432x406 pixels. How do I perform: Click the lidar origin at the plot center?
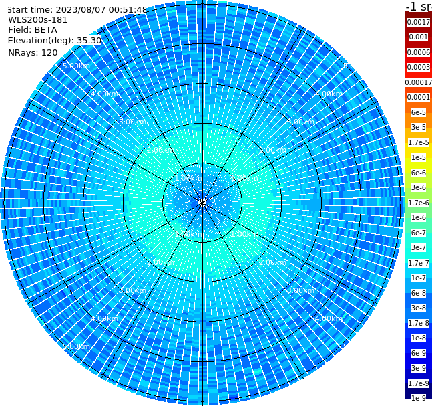click(x=202, y=203)
